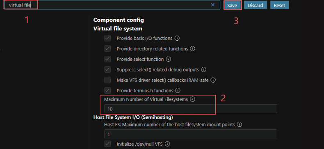Screen dimensions: 324x149
Task: Show info for Provide basic I/O functions
Action: tap(177, 38)
